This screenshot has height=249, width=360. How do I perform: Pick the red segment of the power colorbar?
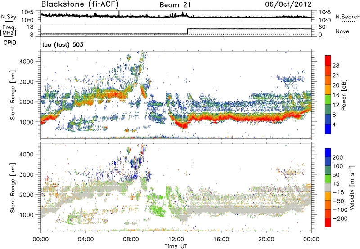[328, 61]
